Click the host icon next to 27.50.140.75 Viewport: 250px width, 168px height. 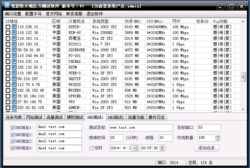click(x=14, y=102)
